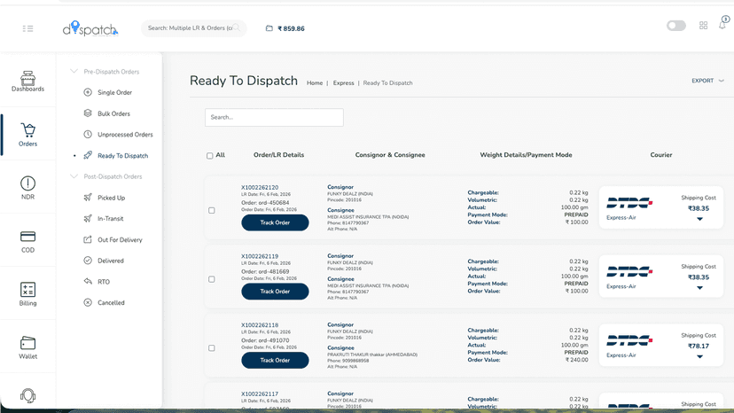Click the Ready To Dispatch rocket icon
Image resolution: width=734 pixels, height=413 pixels.
[88, 155]
